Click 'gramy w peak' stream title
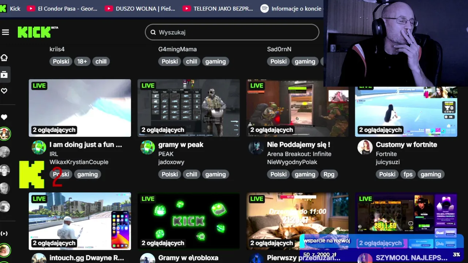468x263 pixels. click(x=181, y=145)
